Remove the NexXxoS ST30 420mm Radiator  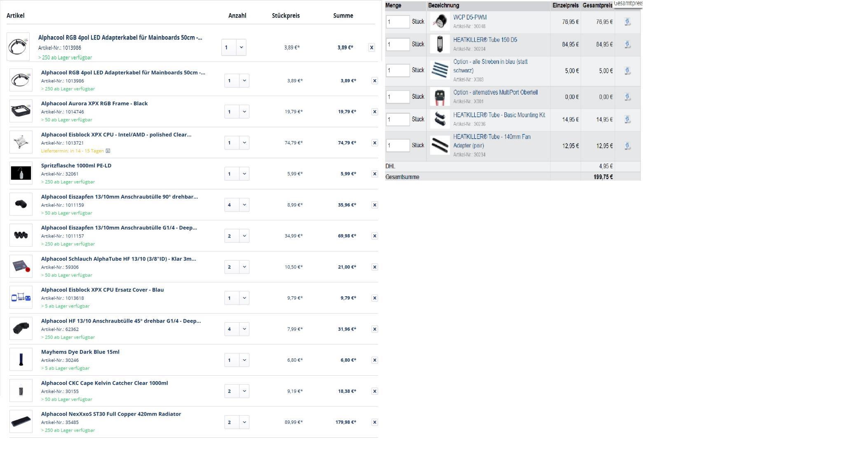pyautogui.click(x=374, y=422)
